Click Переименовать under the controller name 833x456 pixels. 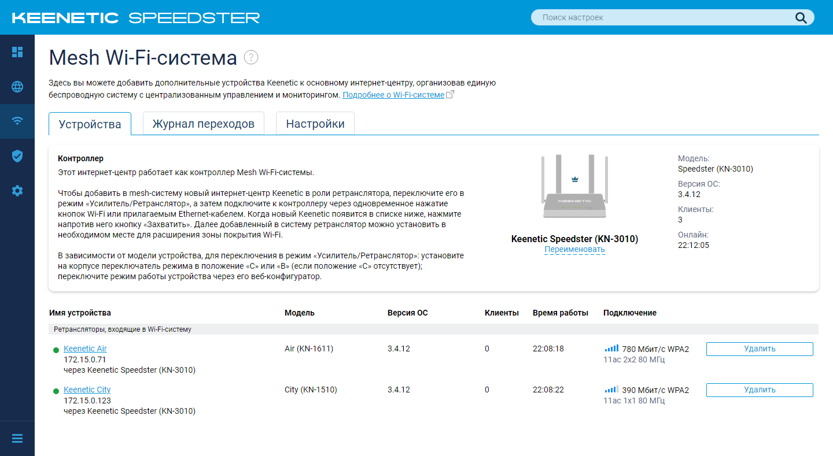pyautogui.click(x=574, y=250)
